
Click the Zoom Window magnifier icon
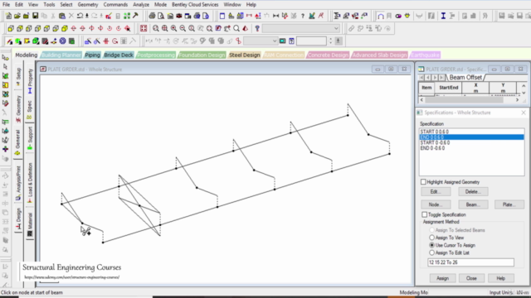point(156,28)
